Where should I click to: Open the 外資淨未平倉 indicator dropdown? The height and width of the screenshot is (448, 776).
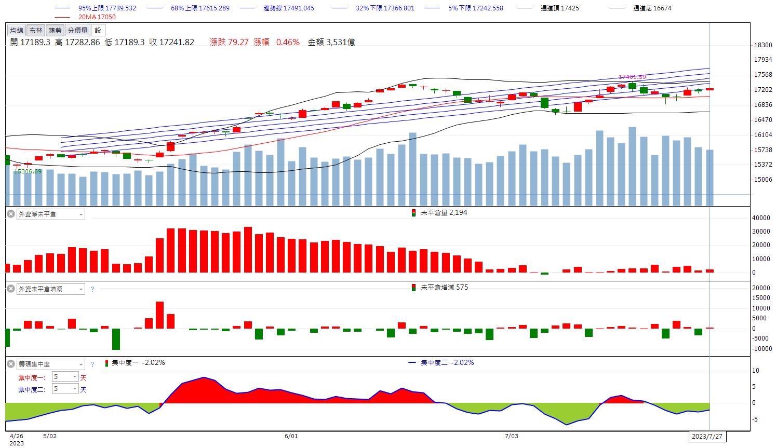coord(51,214)
